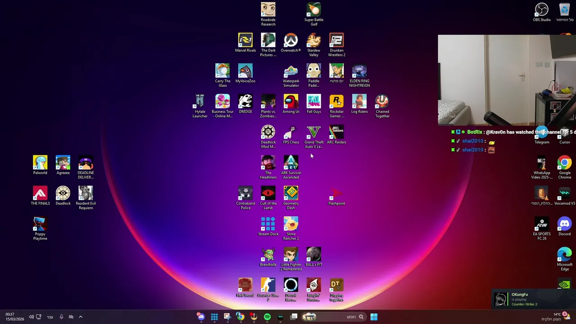Select the FPS Chess desktop icon
Viewport: 576px width, 324px height.
(291, 135)
